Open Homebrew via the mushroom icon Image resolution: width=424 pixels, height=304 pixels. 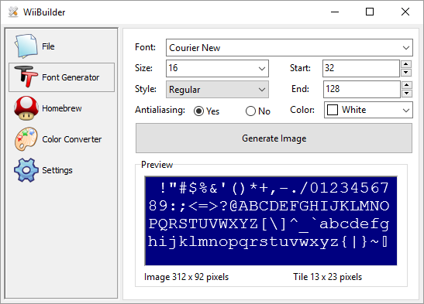point(26,108)
